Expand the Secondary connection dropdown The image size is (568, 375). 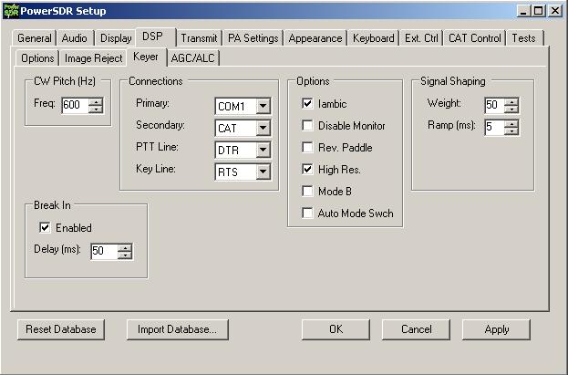point(263,128)
